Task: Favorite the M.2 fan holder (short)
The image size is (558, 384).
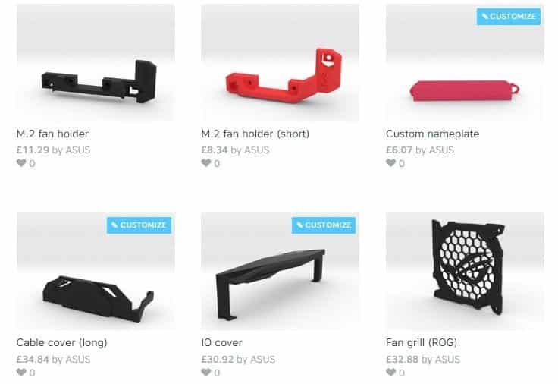Action: [x=206, y=163]
